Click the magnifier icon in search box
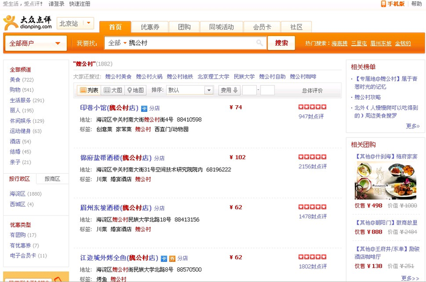 (259, 43)
